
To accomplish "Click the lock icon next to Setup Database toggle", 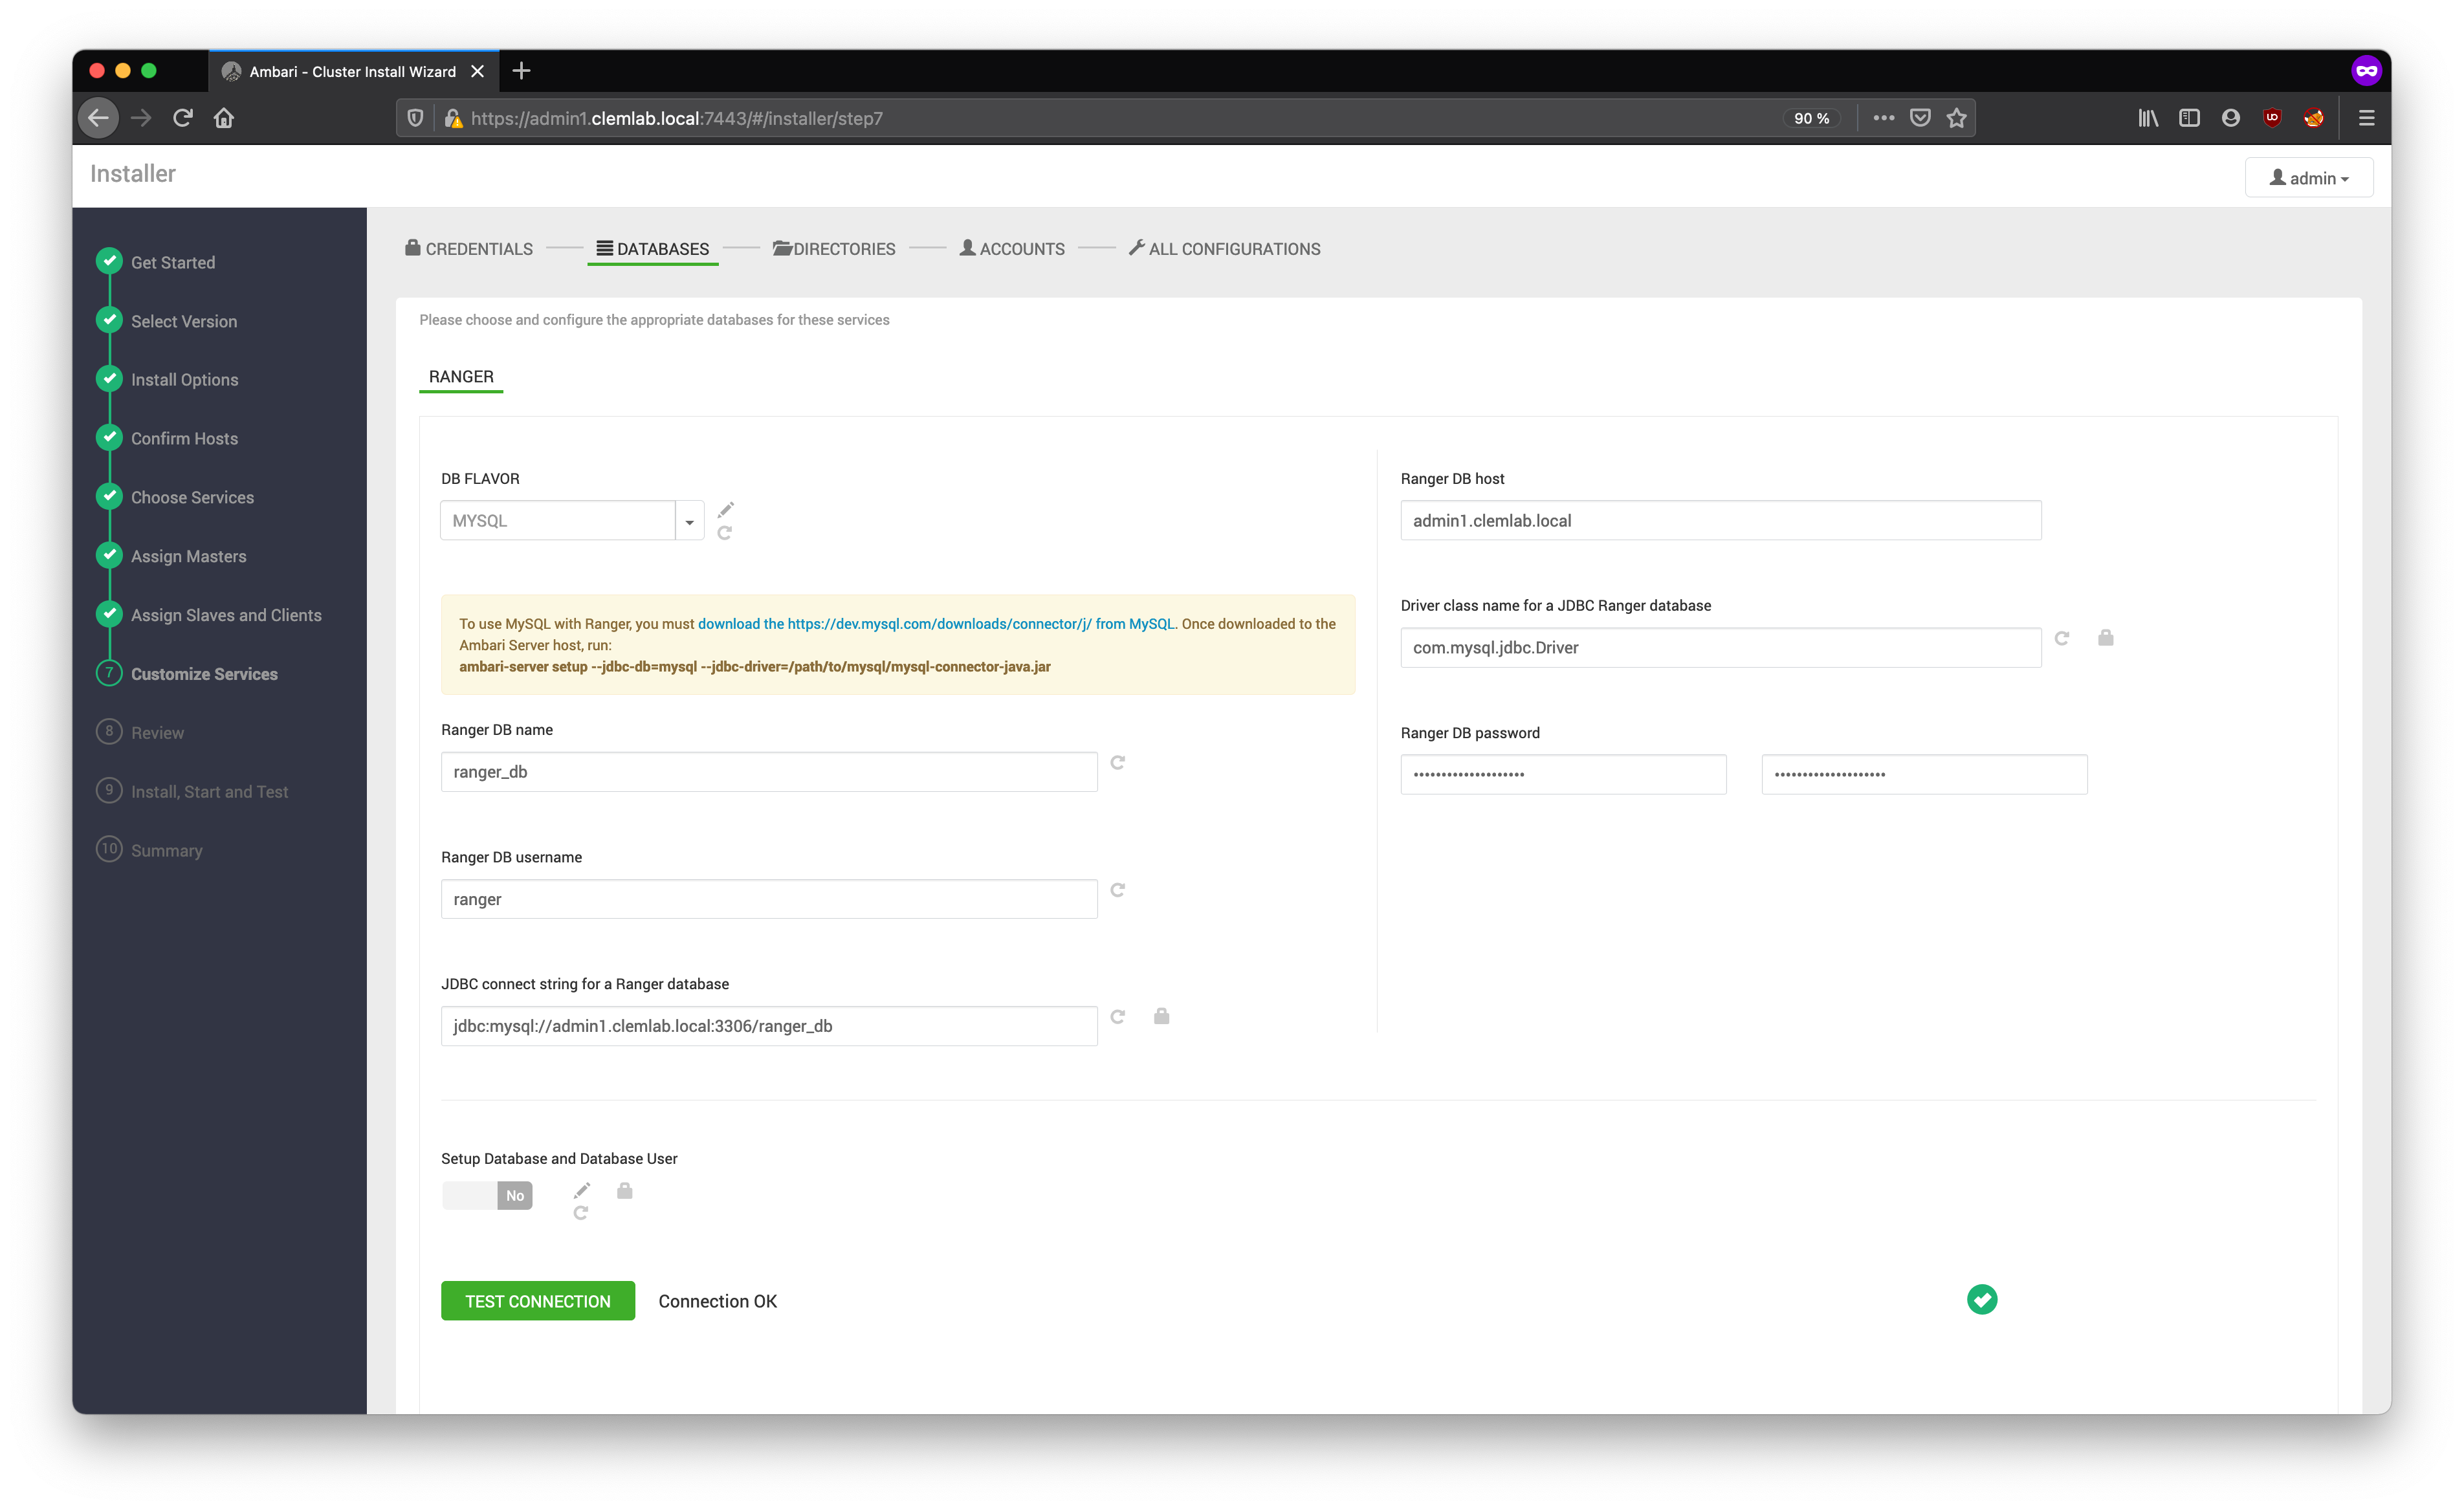I will click(x=625, y=1190).
